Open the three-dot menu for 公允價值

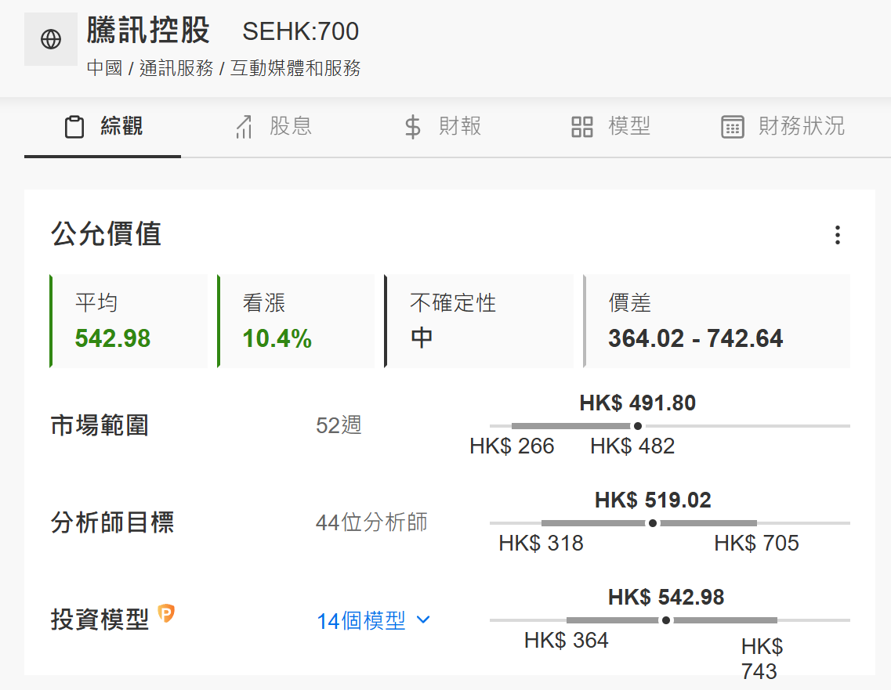click(837, 234)
